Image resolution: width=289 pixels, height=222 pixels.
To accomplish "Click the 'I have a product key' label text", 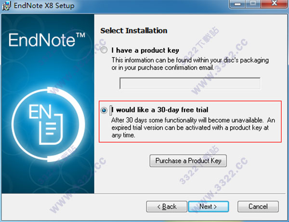I will tap(145, 50).
